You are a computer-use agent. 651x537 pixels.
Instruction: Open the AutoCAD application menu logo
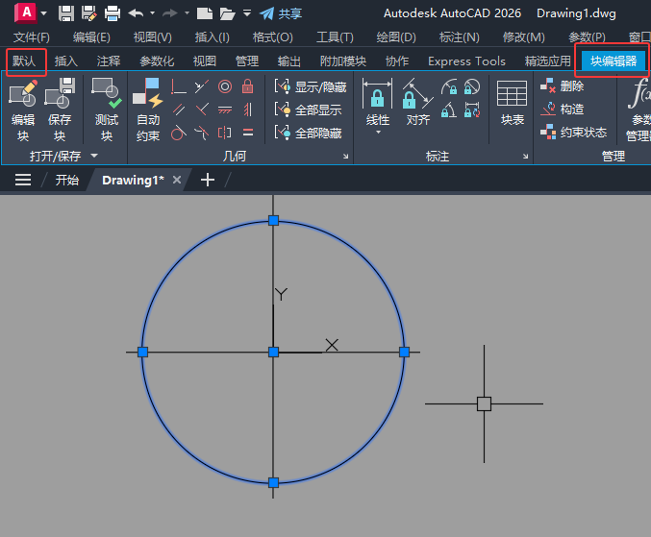click(26, 12)
